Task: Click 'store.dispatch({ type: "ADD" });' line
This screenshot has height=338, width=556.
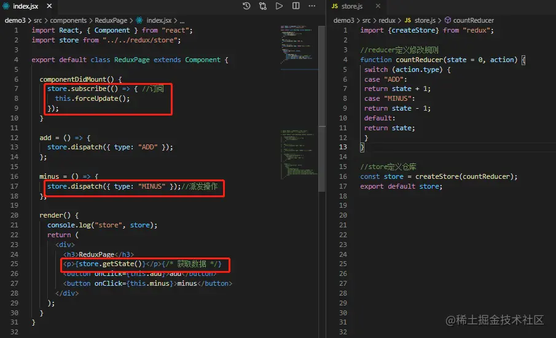Action: tap(110, 147)
